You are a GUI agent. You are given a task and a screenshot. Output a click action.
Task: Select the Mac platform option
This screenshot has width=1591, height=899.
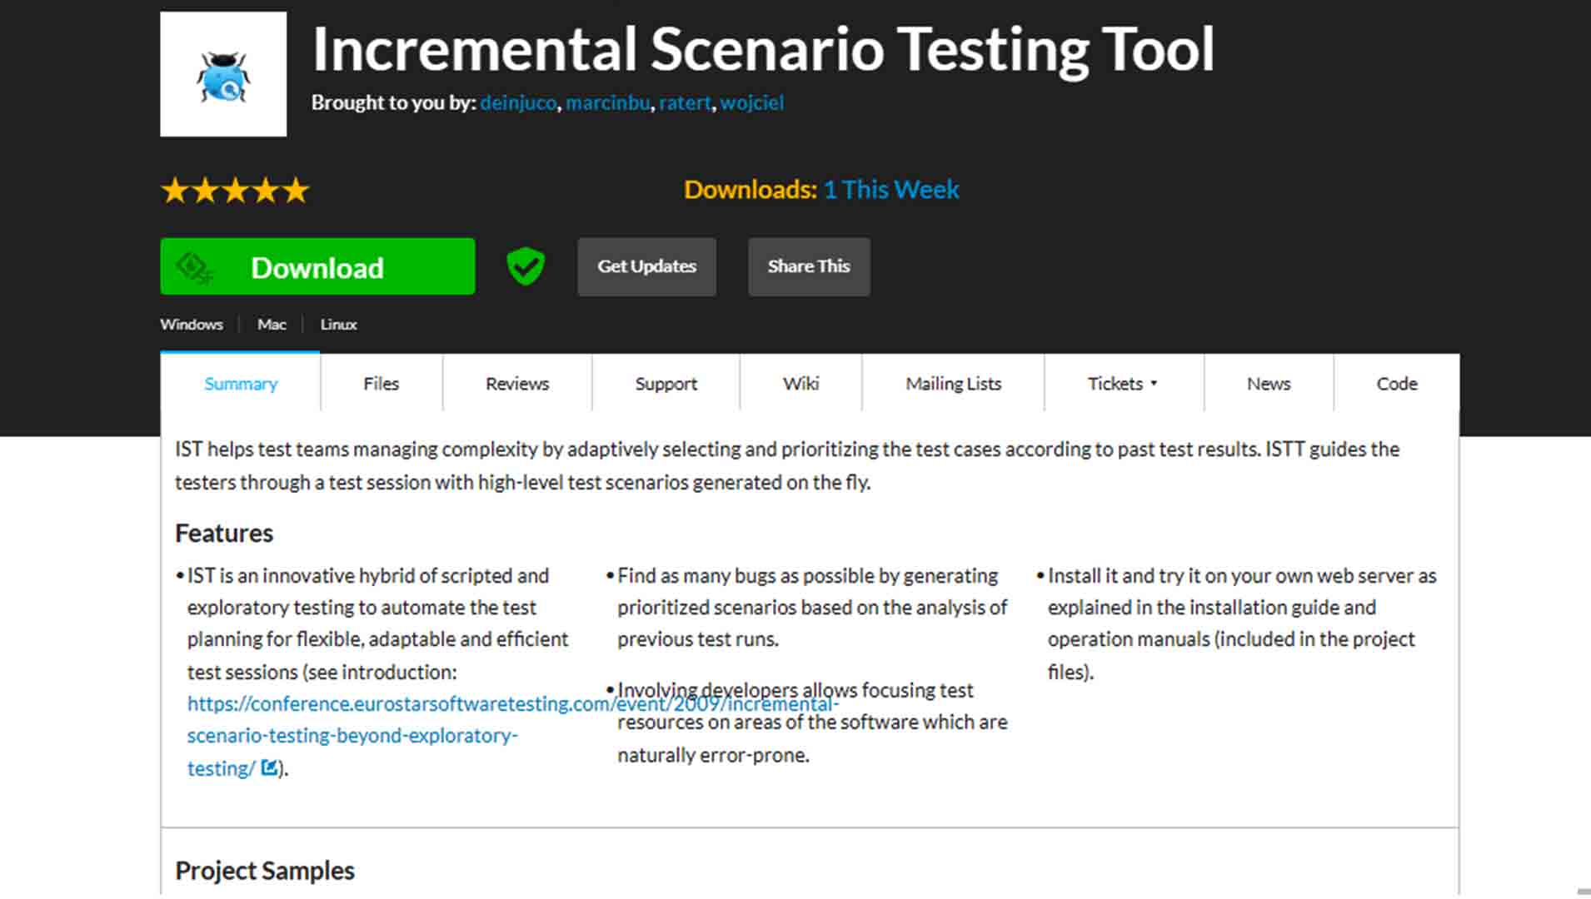click(x=272, y=325)
